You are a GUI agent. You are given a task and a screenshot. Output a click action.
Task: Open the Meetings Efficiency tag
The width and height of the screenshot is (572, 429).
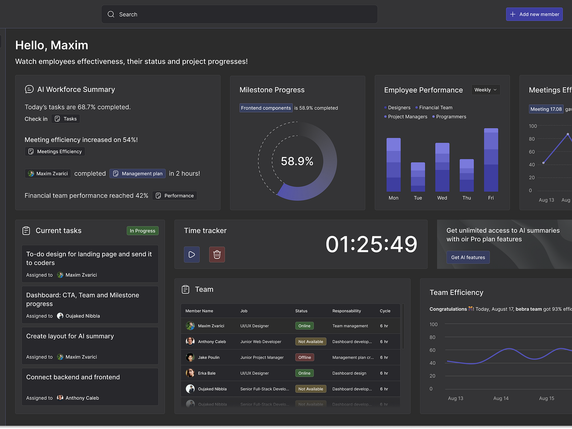coord(54,151)
